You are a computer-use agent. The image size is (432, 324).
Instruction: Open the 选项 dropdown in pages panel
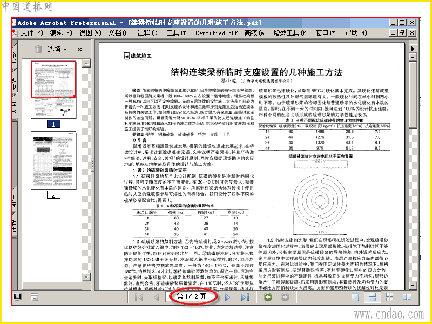(57, 49)
